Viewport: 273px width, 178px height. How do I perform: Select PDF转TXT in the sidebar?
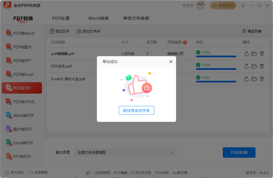click(x=22, y=88)
